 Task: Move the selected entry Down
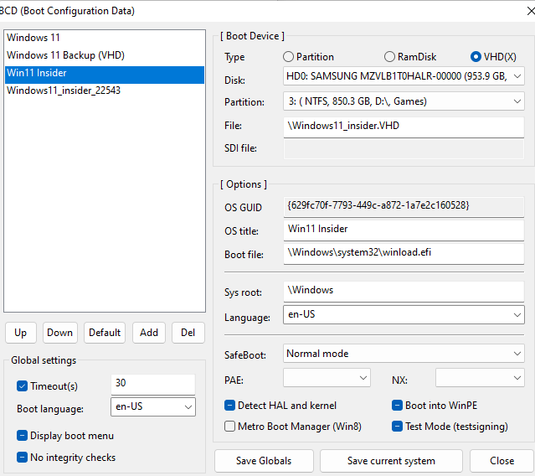[60, 333]
